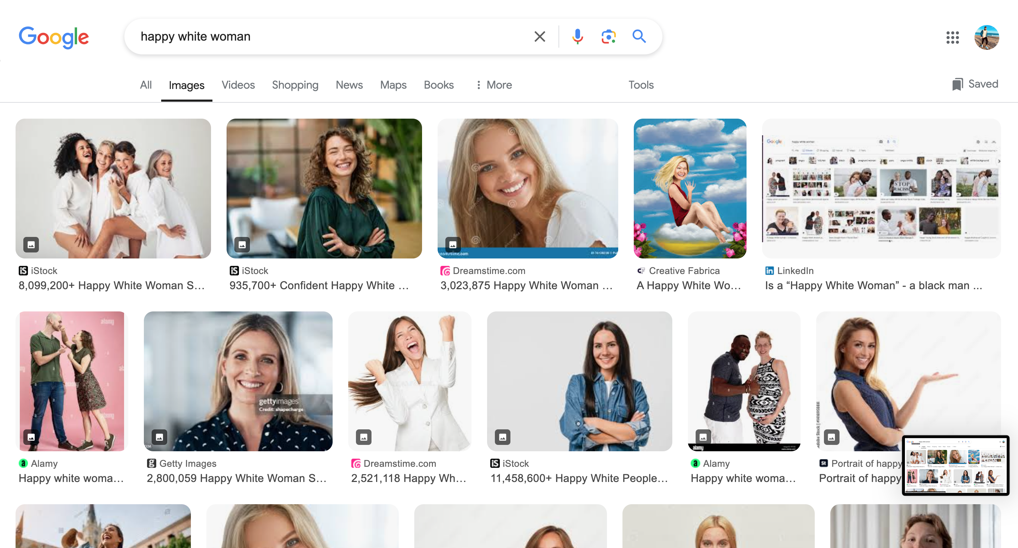Open Alamy couple on pink background image
Screen dimensions: 1018x548
pyautogui.click(x=72, y=381)
